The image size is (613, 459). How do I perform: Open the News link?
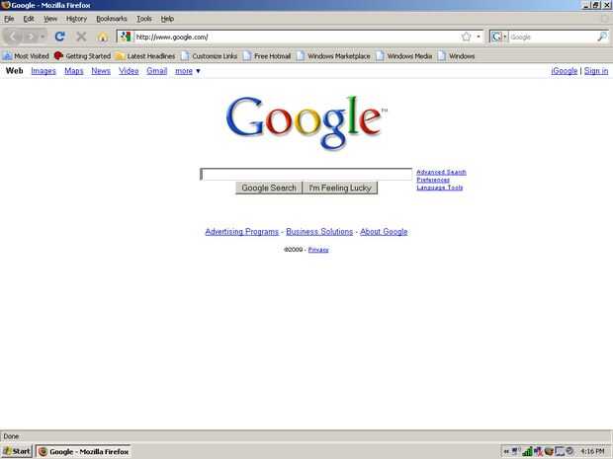(x=101, y=71)
